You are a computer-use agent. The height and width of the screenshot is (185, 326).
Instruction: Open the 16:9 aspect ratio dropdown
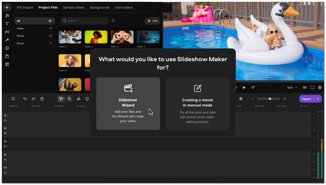(x=292, y=88)
